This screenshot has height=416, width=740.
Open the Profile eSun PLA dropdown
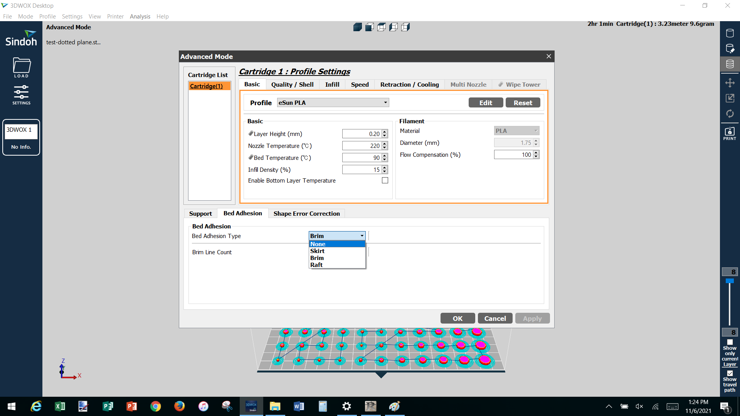[333, 102]
